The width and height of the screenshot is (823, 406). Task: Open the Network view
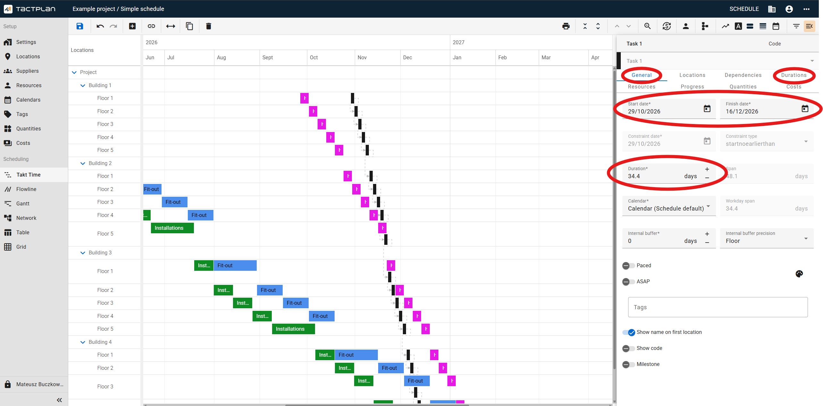coord(34,218)
